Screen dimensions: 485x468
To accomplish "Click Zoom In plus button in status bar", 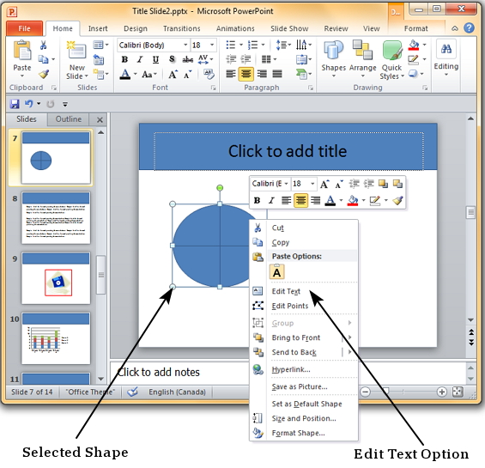I will coord(442,392).
